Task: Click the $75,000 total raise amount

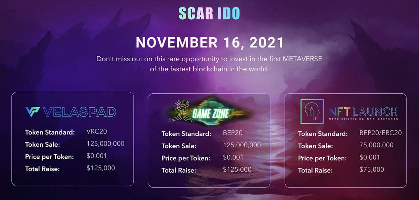Action: click(x=372, y=170)
